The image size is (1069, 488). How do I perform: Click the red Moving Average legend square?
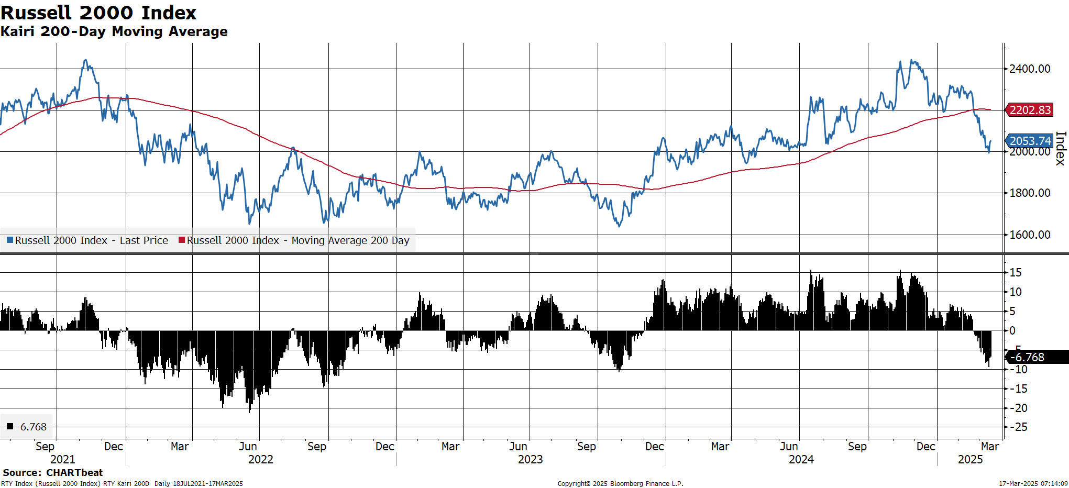click(x=182, y=240)
